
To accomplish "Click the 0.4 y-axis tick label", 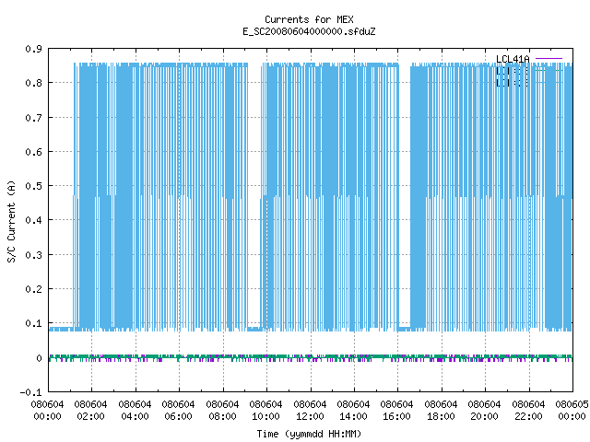I will (33, 220).
